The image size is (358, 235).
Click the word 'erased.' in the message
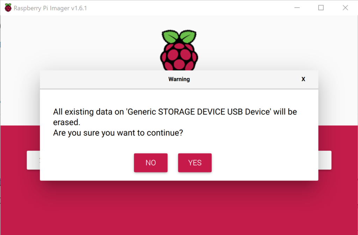tap(67, 122)
